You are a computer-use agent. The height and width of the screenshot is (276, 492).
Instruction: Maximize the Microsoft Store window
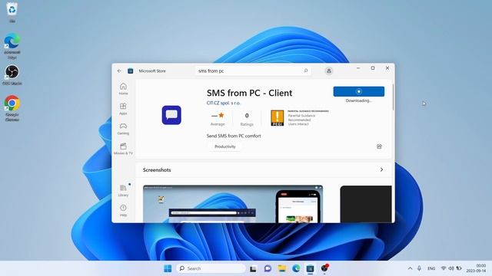[373, 68]
